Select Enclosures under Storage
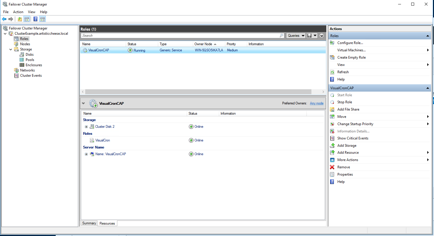 tap(34, 65)
